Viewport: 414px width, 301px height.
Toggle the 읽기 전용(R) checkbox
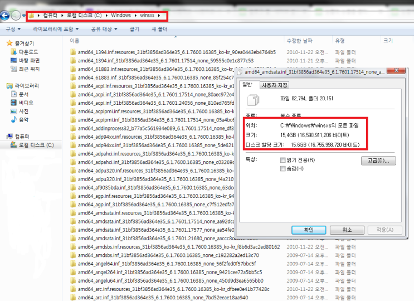[x=283, y=160]
